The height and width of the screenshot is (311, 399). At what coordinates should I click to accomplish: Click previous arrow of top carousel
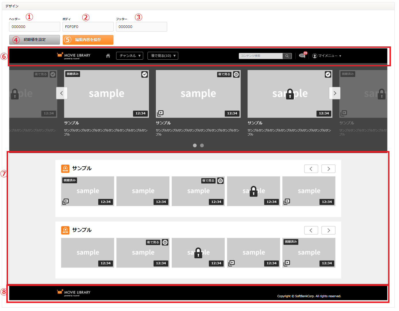(62, 93)
